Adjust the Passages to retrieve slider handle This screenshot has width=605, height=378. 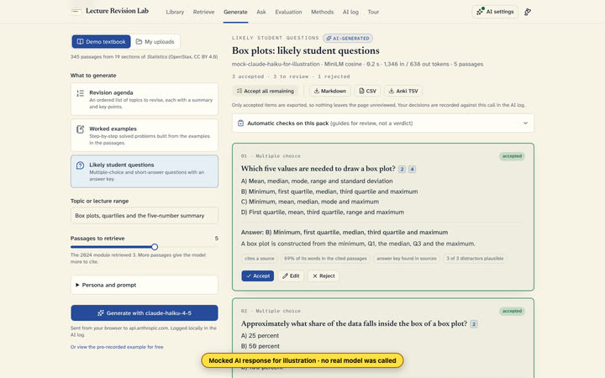click(x=155, y=247)
